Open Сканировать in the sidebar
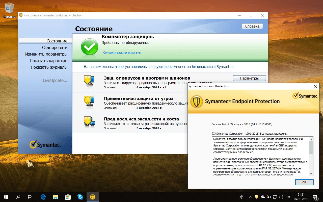 pyautogui.click(x=55, y=47)
